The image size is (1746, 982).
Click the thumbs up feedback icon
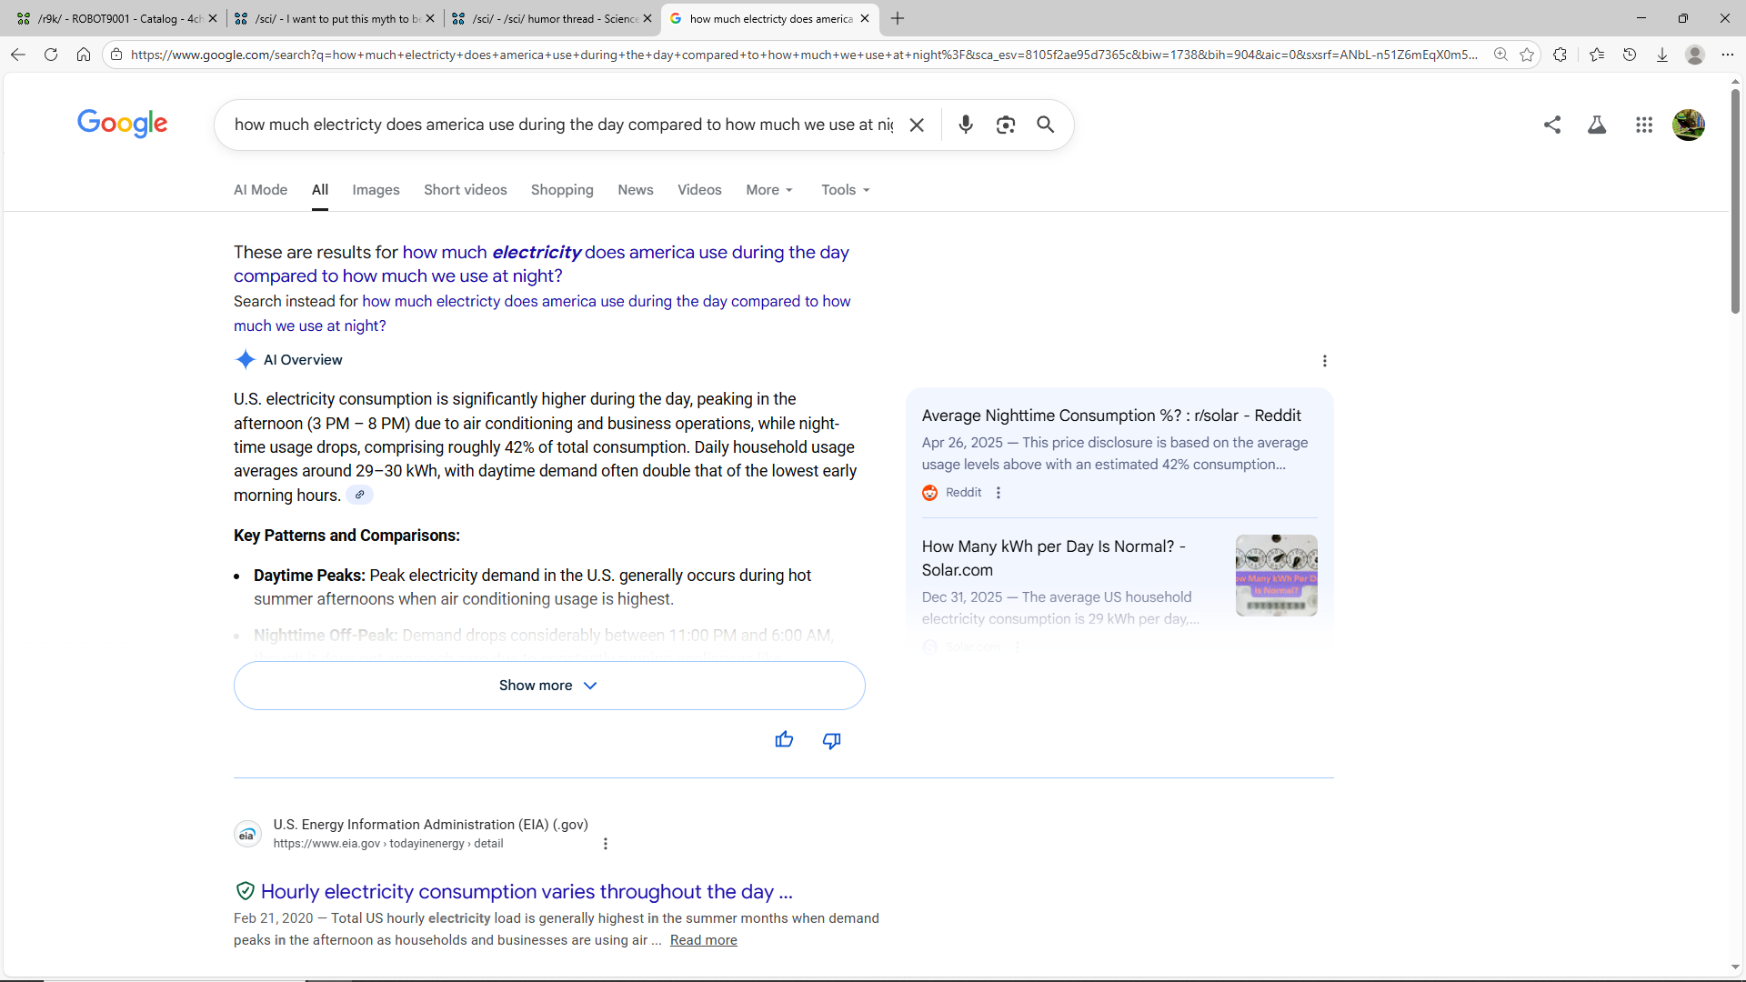784,740
